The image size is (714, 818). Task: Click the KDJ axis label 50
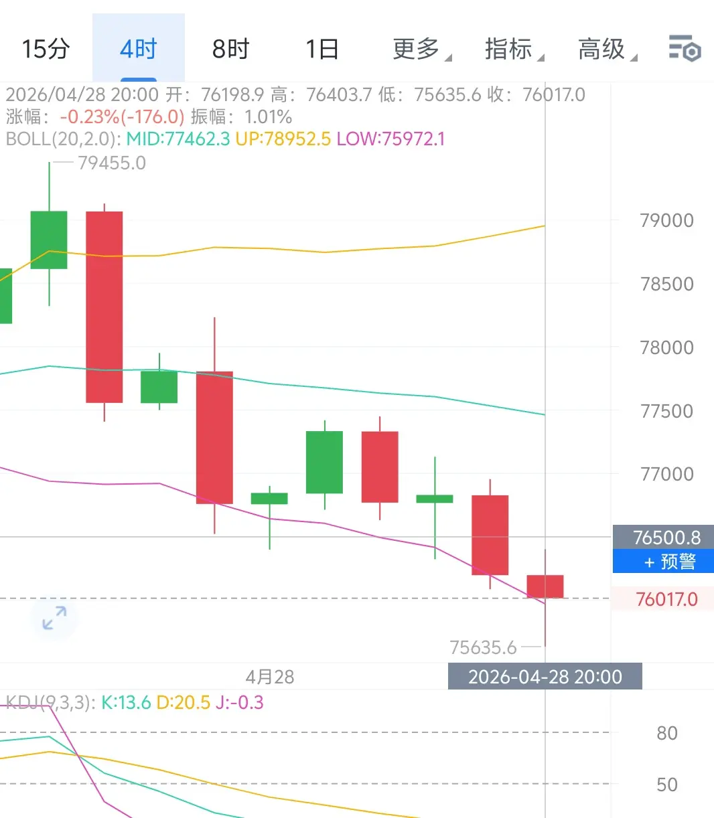(x=666, y=784)
